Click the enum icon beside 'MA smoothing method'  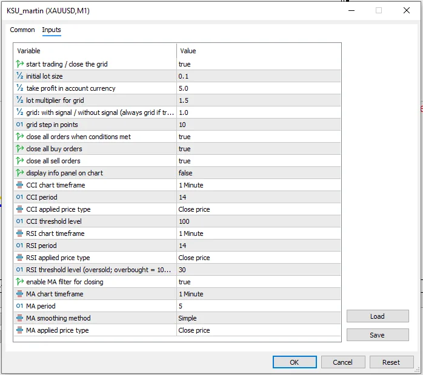(x=19, y=318)
